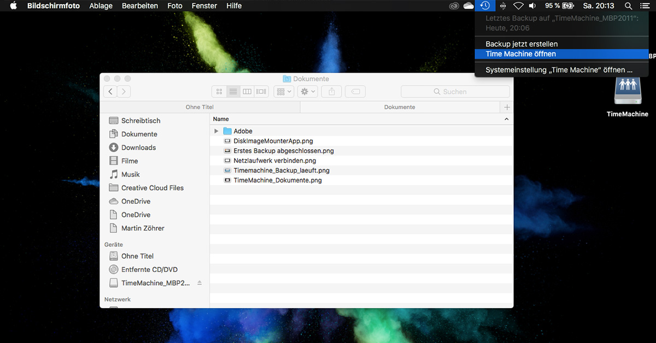Click the Suchen search field

pos(455,92)
